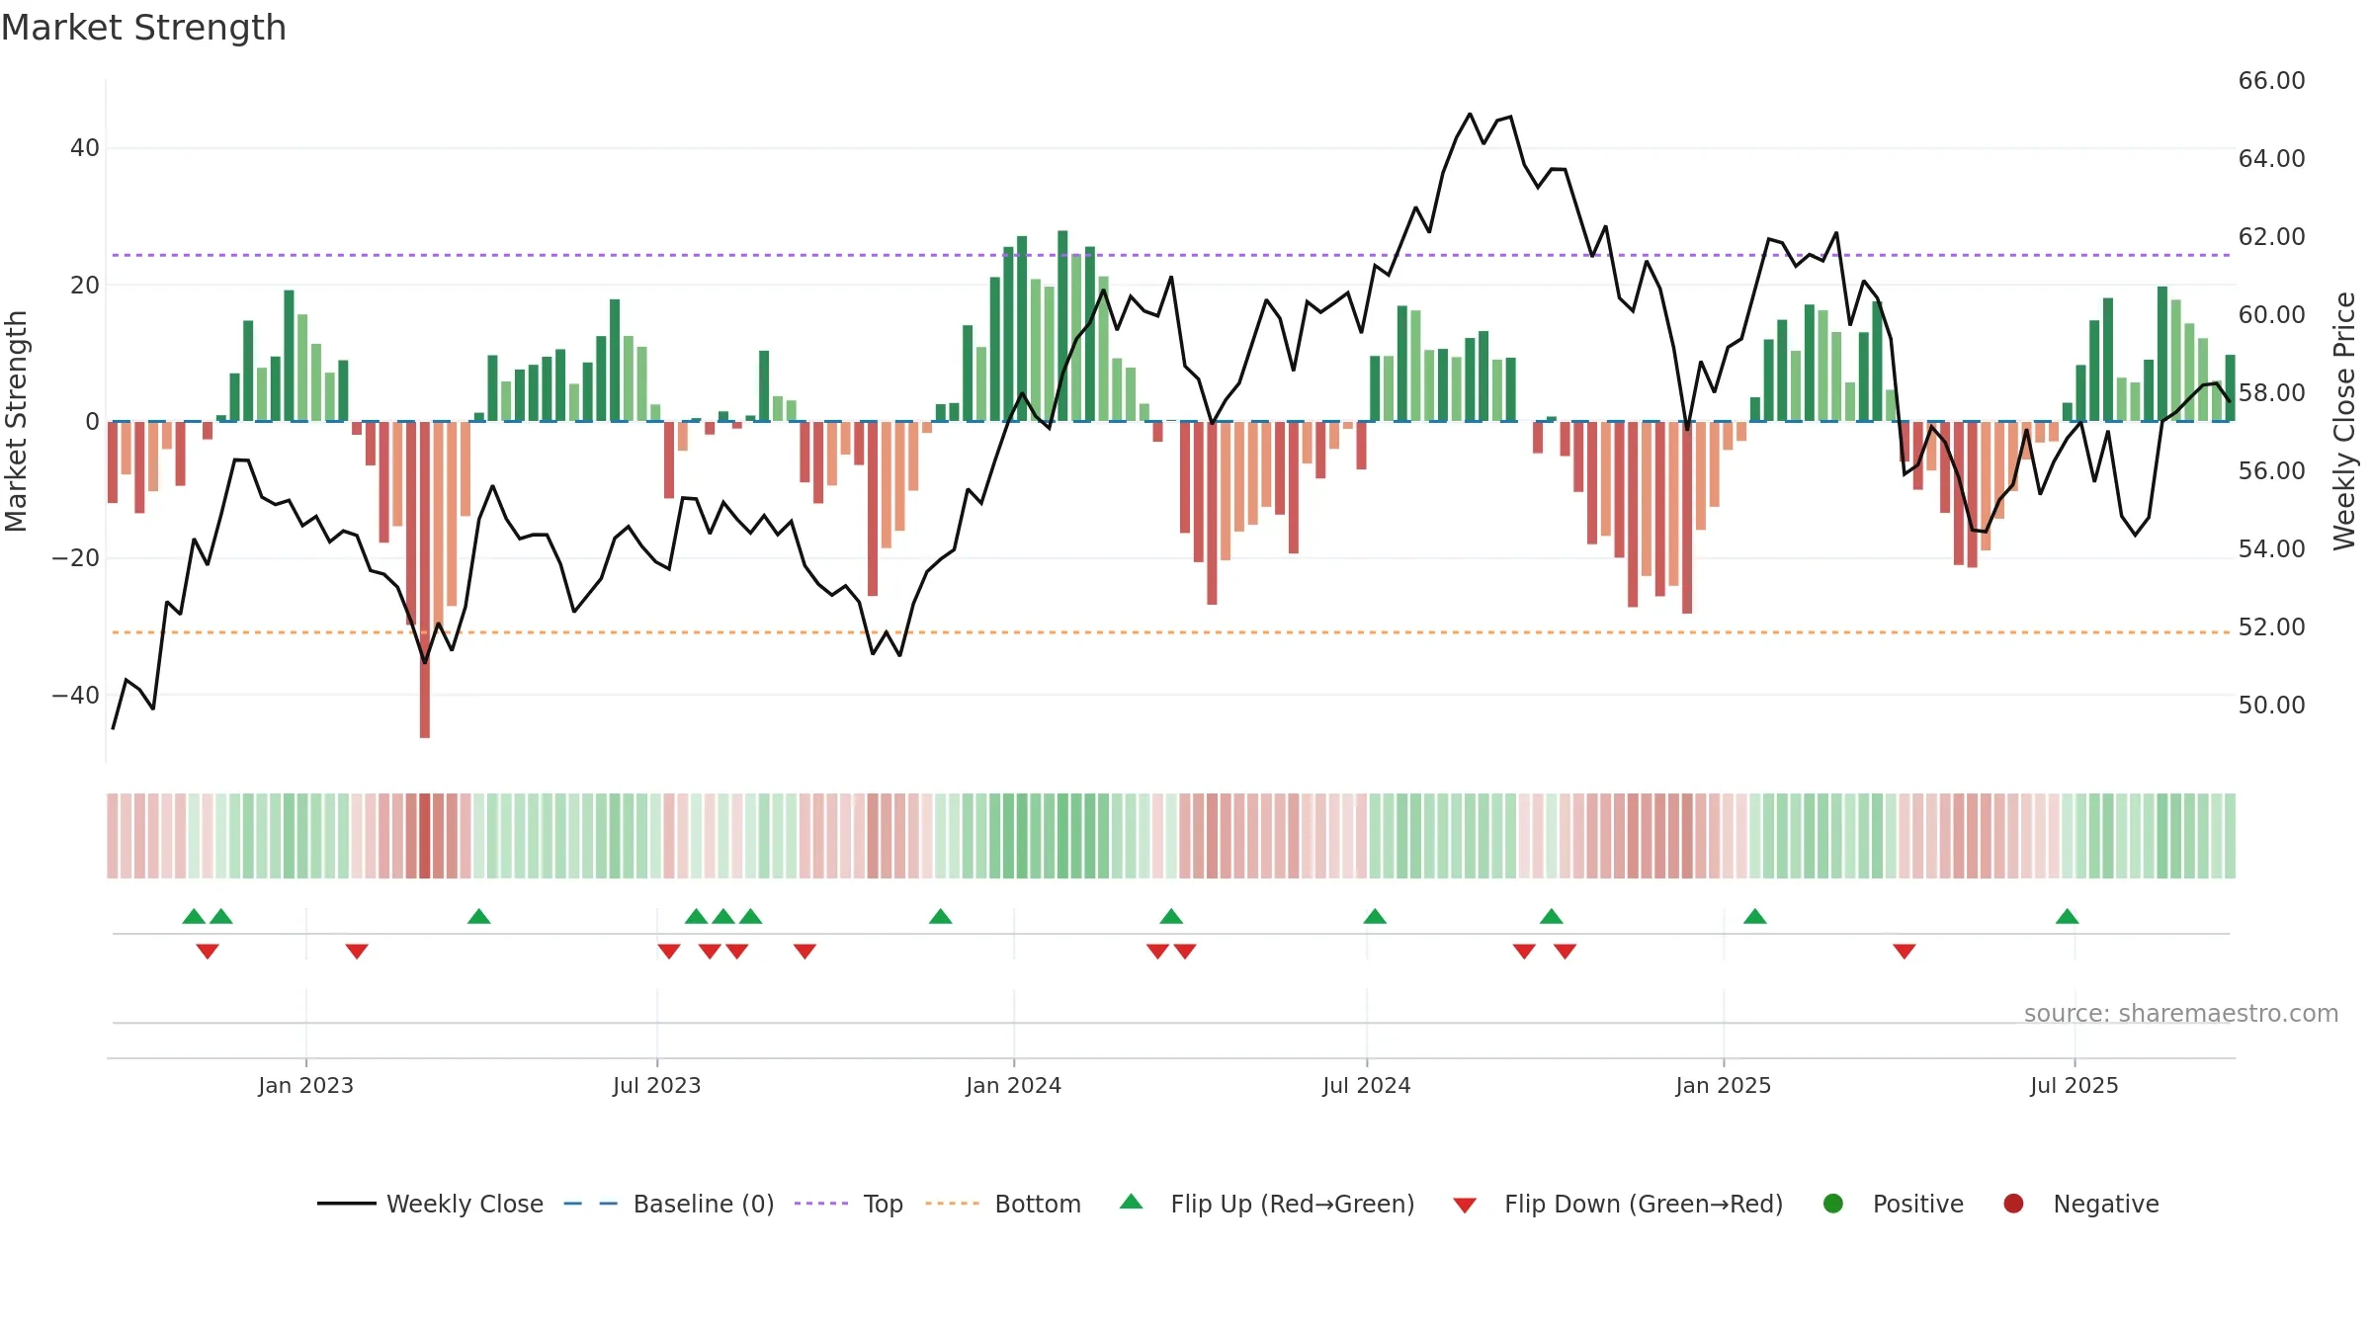Click the 66.00 price axis value

[x=2271, y=80]
